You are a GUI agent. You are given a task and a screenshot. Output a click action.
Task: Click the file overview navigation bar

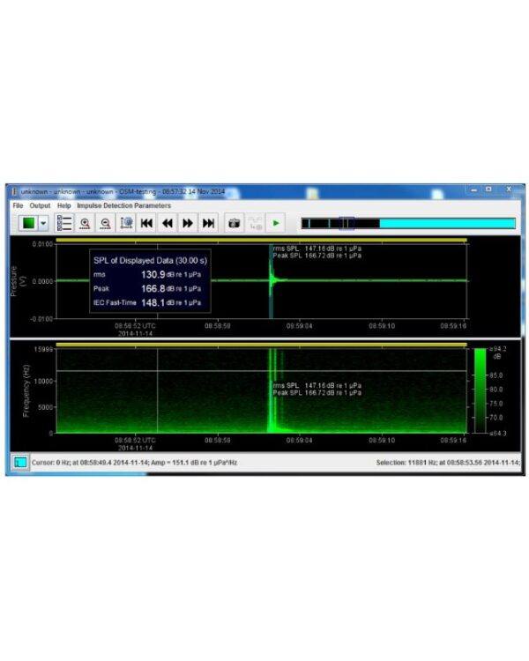click(x=407, y=224)
